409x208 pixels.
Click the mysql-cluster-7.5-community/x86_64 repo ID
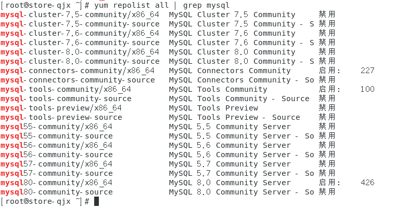[80, 15]
